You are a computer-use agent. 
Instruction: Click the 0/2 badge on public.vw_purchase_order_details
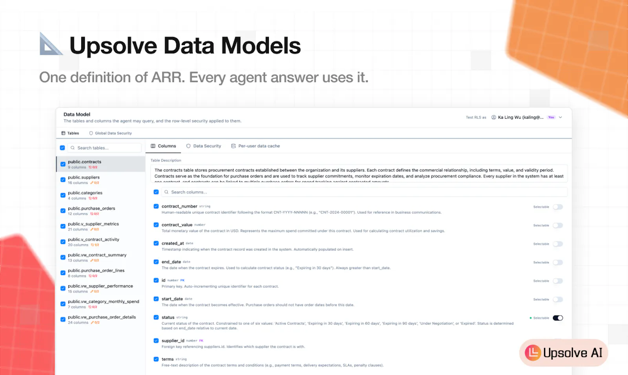(x=95, y=323)
